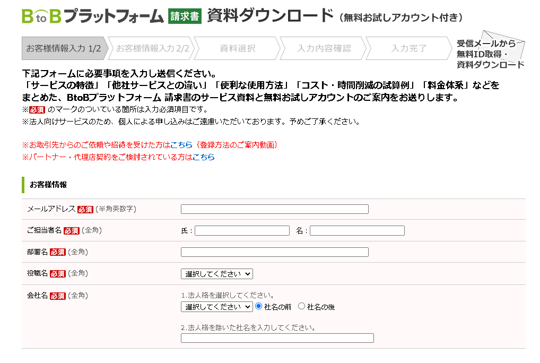This screenshot has height=363, width=540.
Task: Click the 会社名 field label
Action: click(38, 296)
